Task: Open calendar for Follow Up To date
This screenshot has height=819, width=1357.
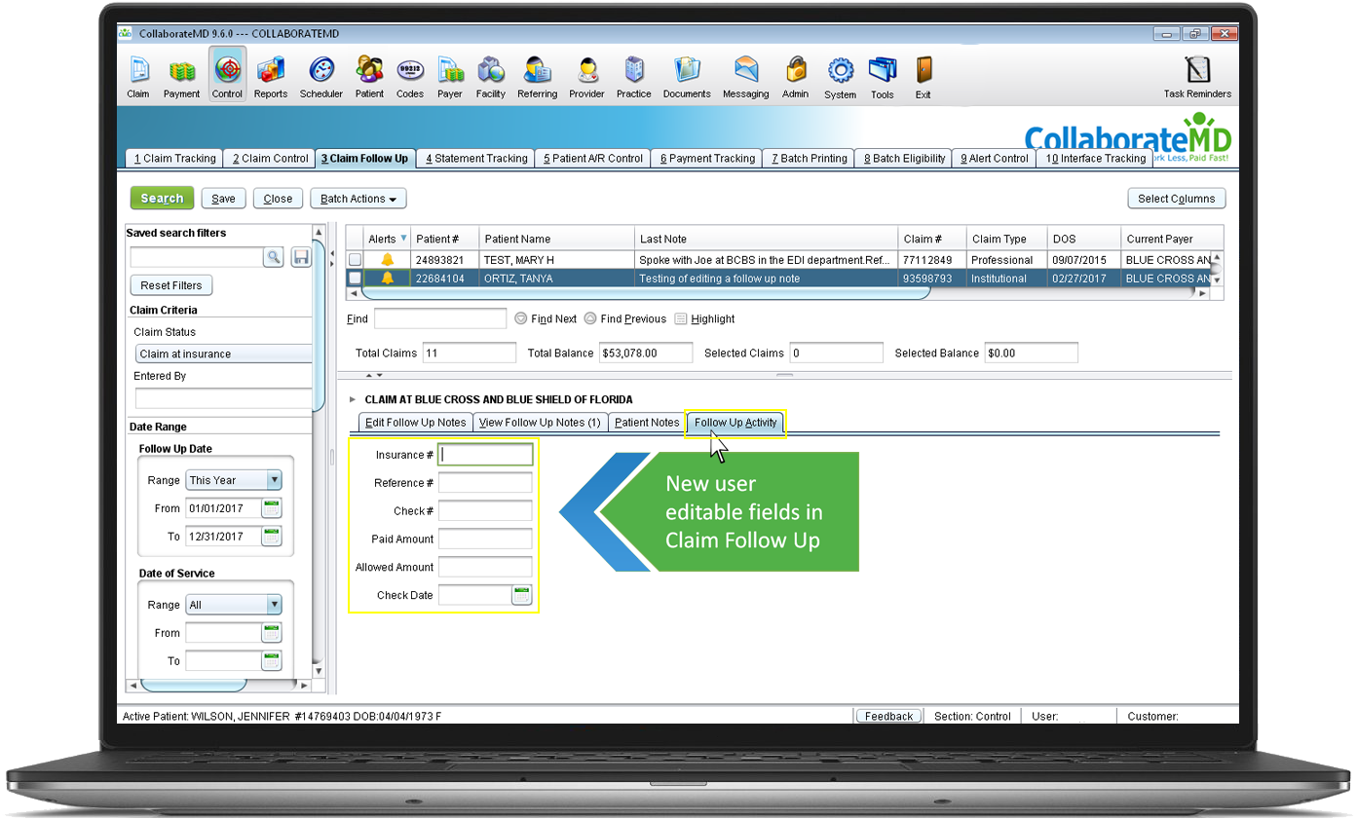Action: point(272,536)
